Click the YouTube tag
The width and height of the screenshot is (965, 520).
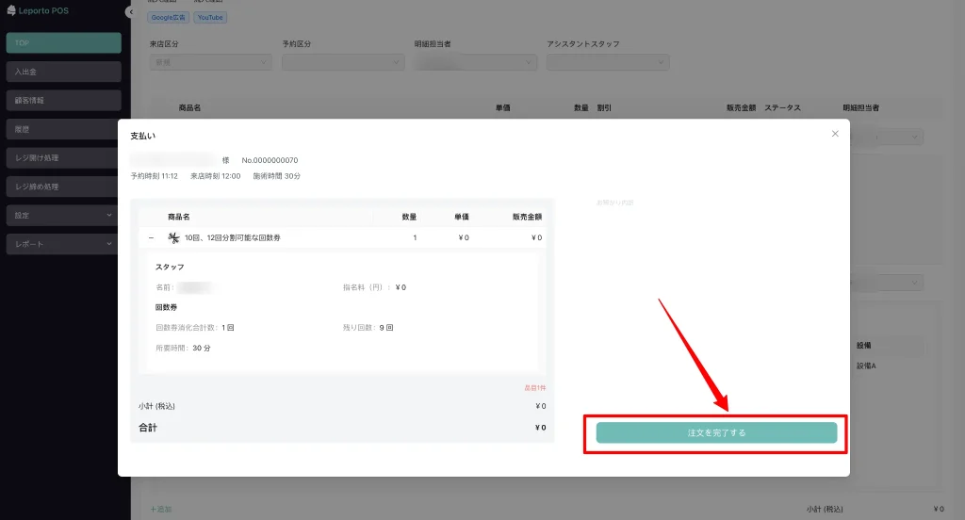pyautogui.click(x=210, y=17)
